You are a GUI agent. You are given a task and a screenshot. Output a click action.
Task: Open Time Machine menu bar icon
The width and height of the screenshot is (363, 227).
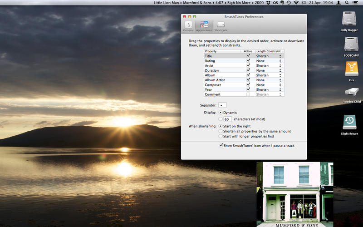click(289, 3)
